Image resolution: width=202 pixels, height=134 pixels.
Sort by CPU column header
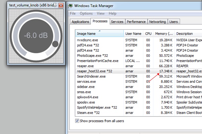pos(148,34)
